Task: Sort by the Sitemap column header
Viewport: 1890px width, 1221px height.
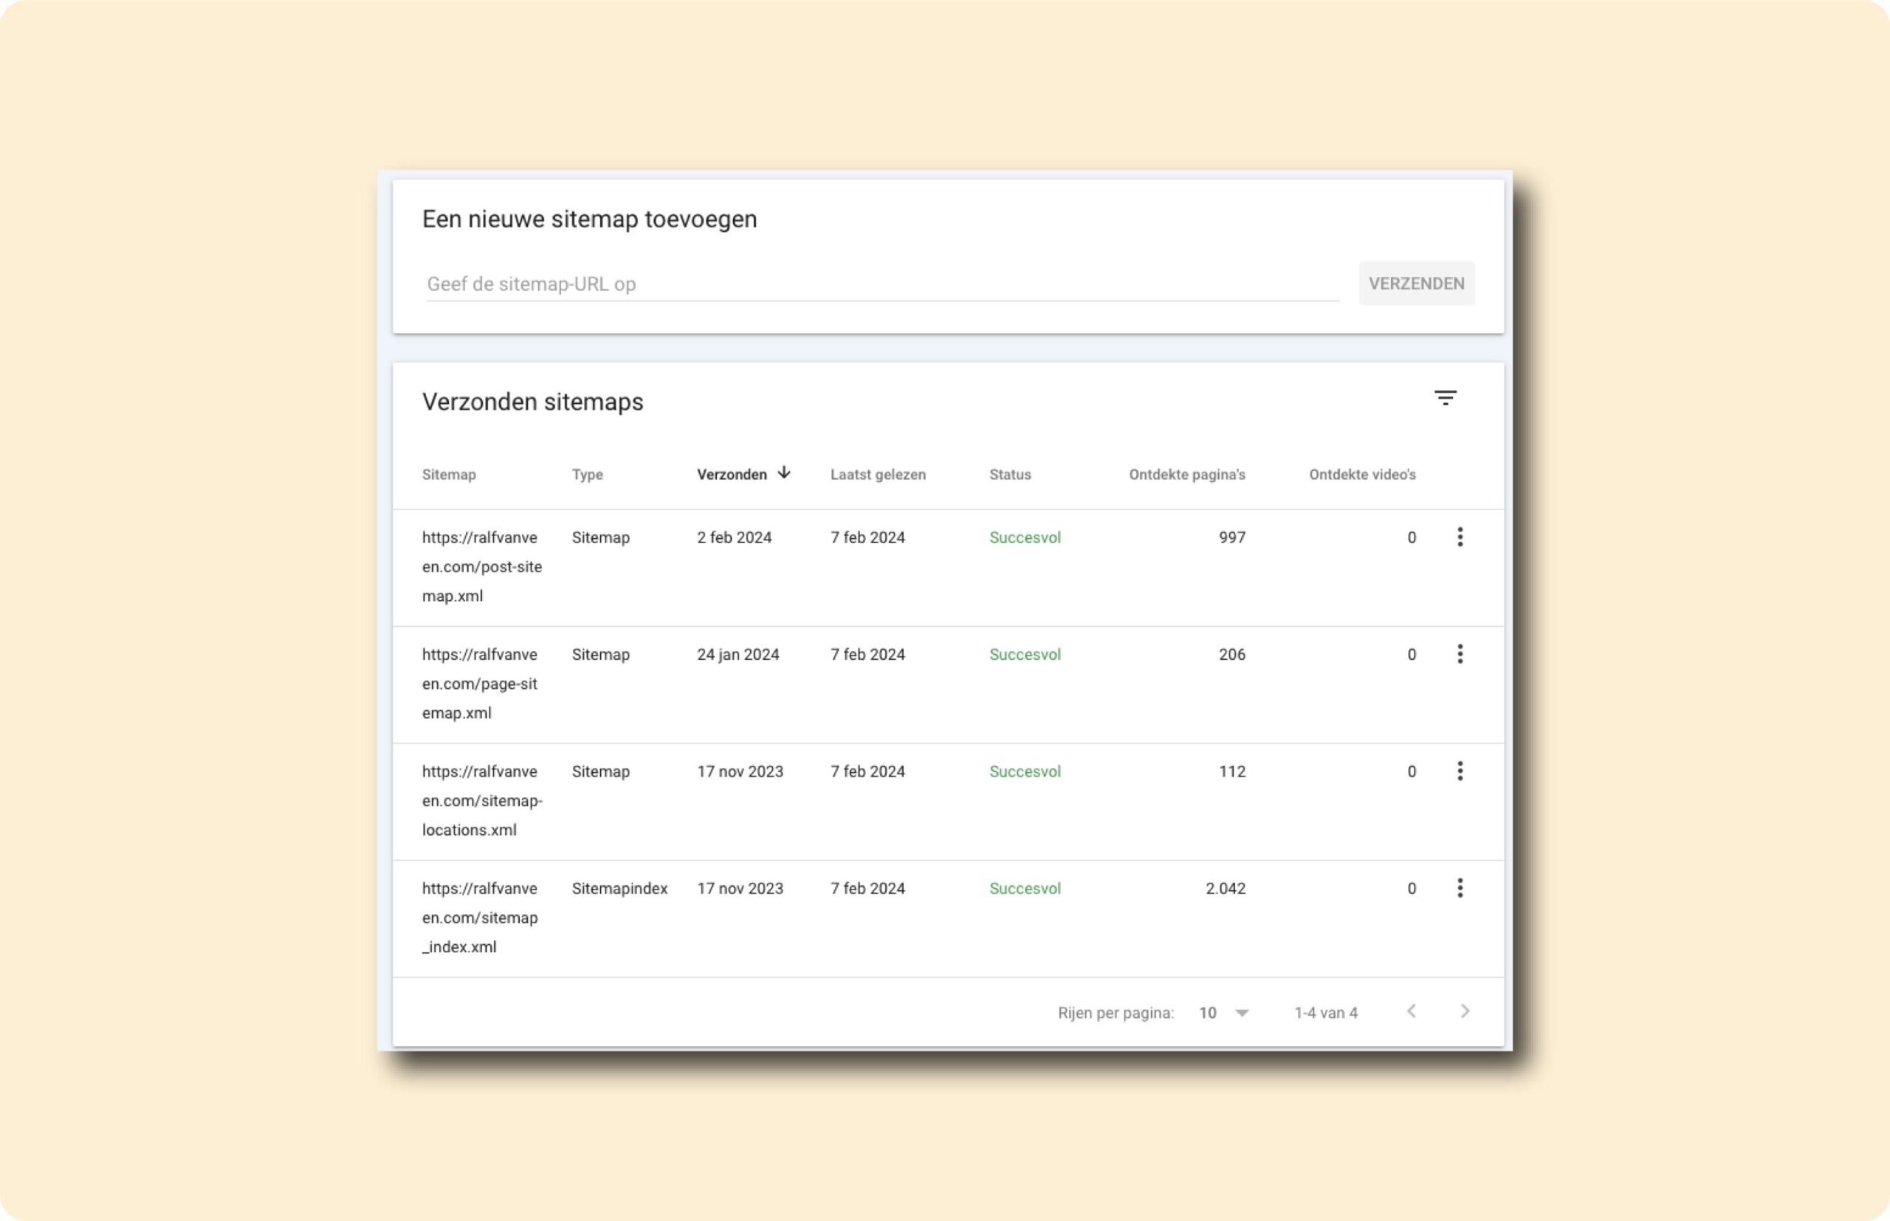Action: pyautogui.click(x=449, y=474)
